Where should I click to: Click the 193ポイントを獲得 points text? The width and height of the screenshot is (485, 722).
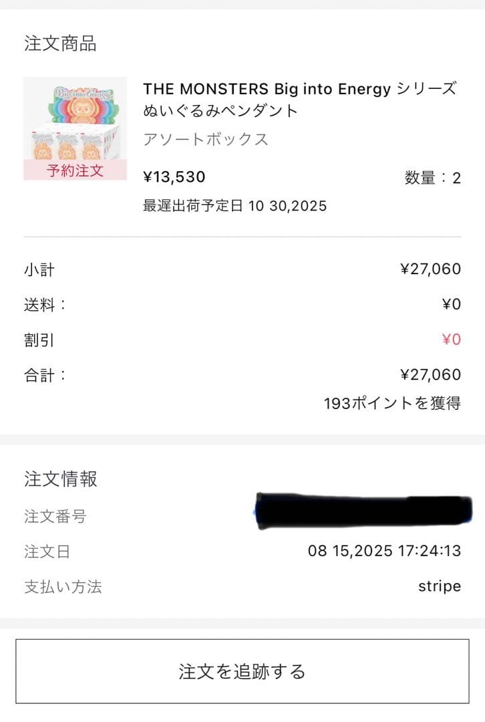(x=392, y=403)
